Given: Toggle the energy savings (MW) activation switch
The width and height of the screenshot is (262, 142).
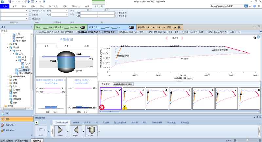Looking at the screenshot, I should tap(132, 27).
